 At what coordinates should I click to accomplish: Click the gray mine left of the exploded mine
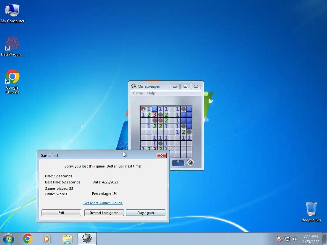[x=155, y=120]
